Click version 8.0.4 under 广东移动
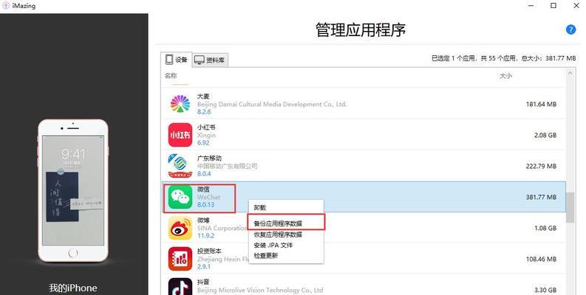The image size is (586, 295). (204, 174)
